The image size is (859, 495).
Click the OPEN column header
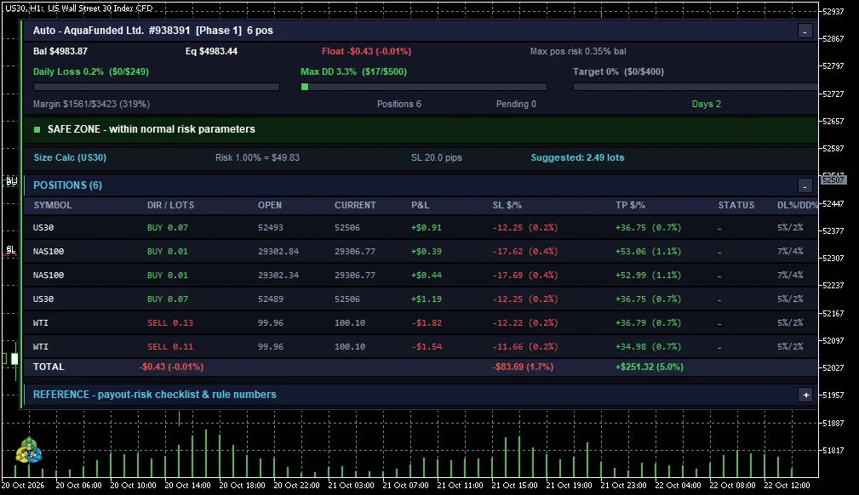tap(270, 205)
